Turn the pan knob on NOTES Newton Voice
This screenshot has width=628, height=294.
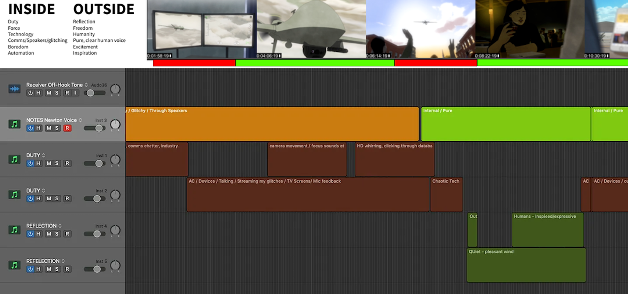[x=115, y=124]
